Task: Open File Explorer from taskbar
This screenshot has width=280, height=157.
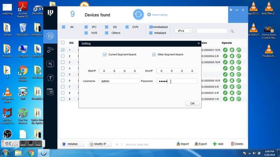Action: (x=18, y=153)
